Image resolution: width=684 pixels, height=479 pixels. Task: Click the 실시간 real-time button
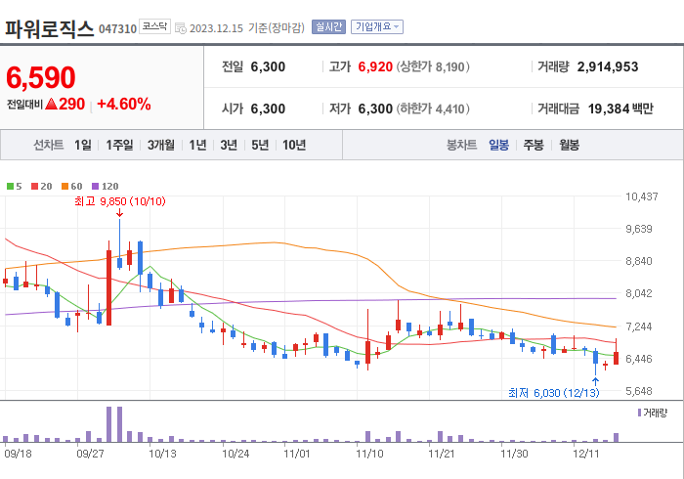[328, 27]
